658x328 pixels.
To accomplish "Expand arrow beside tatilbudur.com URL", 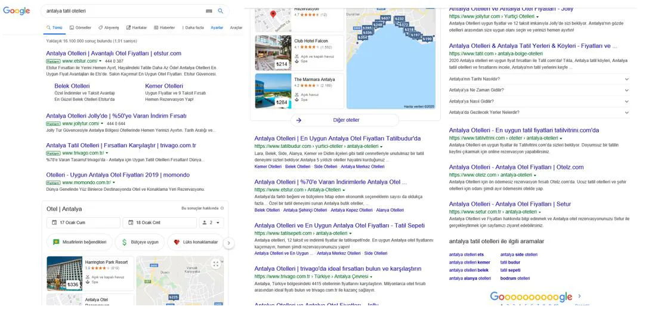I will pos(381,146).
